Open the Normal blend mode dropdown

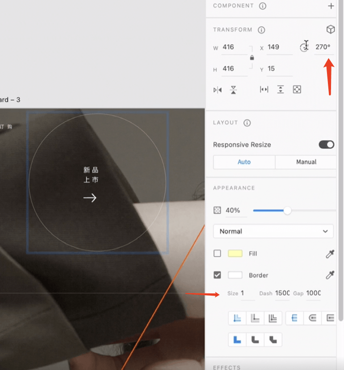(x=273, y=232)
